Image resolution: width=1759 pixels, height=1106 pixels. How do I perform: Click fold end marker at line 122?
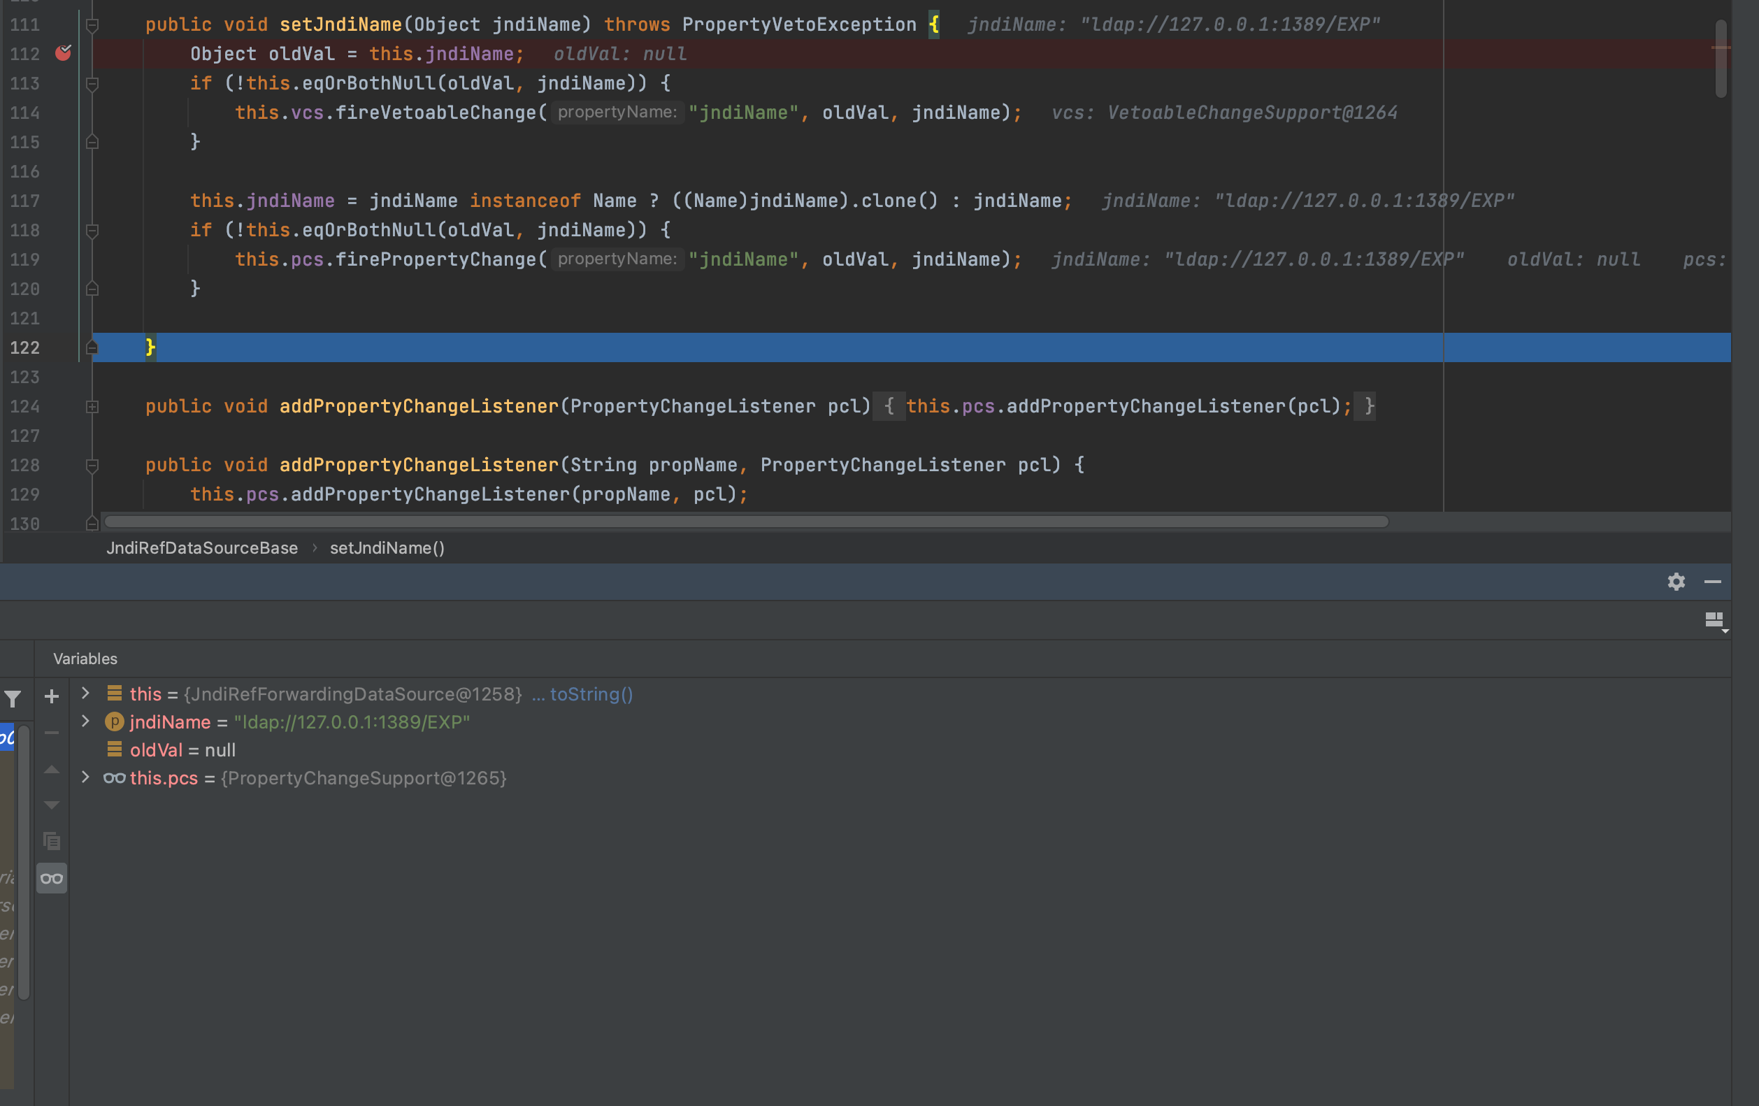[x=92, y=347]
